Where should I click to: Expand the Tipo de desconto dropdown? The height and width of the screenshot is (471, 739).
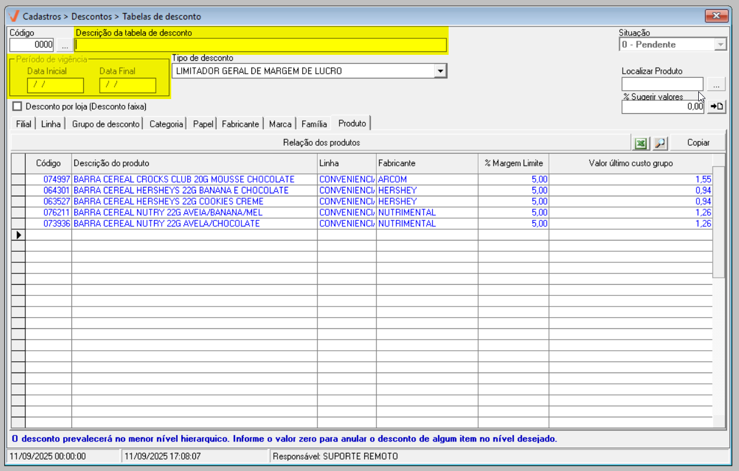point(440,71)
